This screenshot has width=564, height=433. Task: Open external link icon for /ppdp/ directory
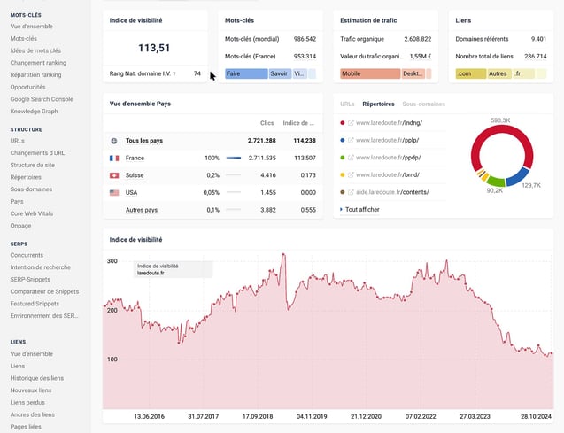pos(351,158)
